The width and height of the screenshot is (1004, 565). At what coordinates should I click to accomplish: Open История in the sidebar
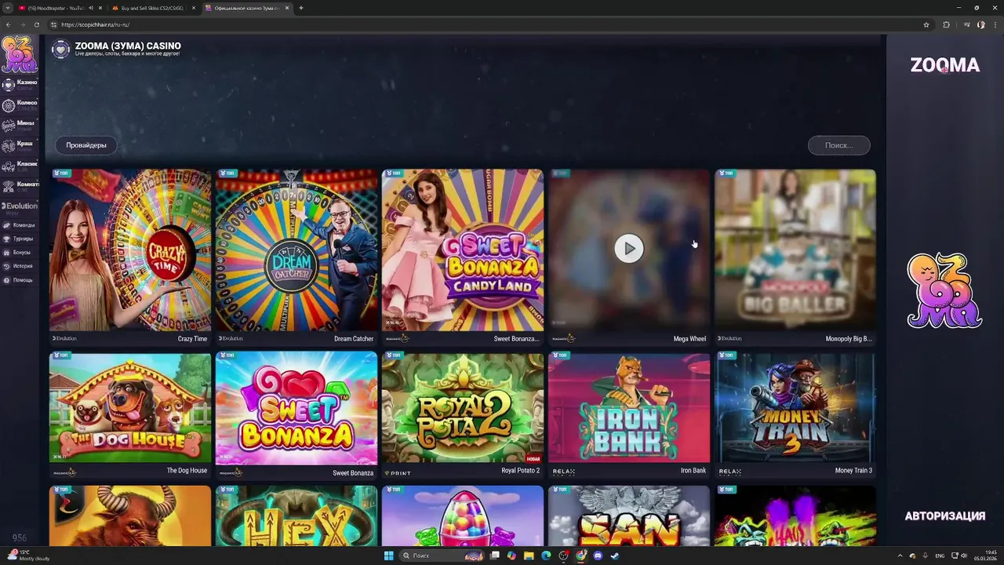[x=20, y=266]
